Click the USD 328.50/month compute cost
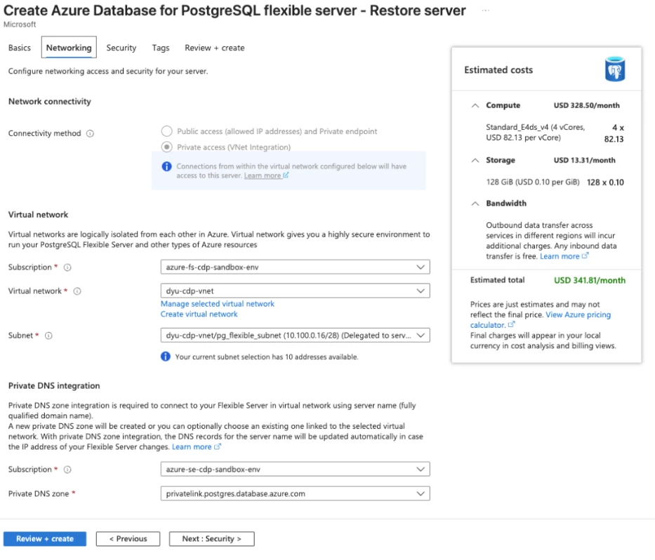Image resolution: width=655 pixels, height=560 pixels. 586,106
